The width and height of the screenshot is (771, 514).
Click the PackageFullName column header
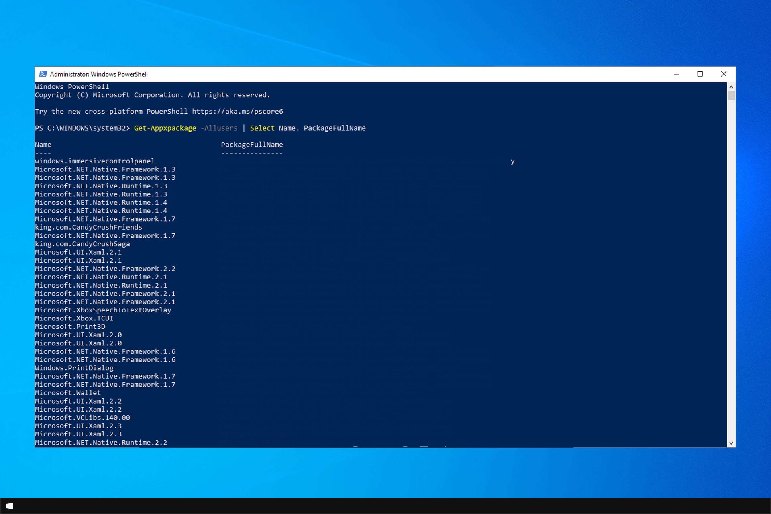252,144
